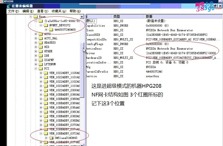Screen dimensions: 223x146
Task: Select the NVNET_DEV0372 folder icon
Action: tap(46, 25)
